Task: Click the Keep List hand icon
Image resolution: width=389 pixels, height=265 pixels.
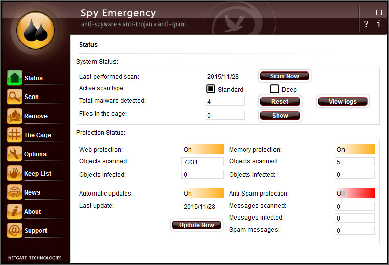Action: coord(14,173)
